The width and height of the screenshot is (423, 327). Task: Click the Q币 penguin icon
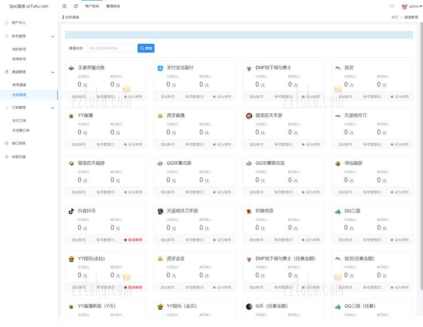pos(249,306)
